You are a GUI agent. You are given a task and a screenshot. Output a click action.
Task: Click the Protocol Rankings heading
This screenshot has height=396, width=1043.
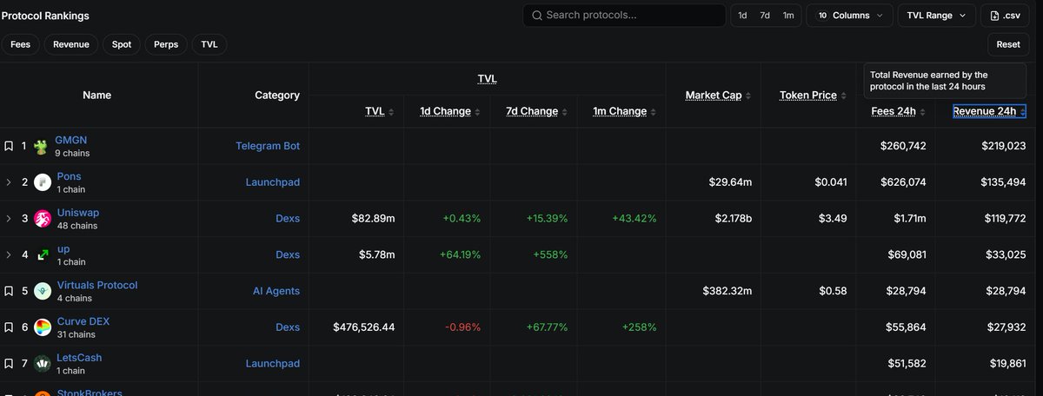45,16
